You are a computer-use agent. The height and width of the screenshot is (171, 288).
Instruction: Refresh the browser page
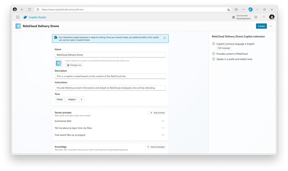(x=29, y=9)
